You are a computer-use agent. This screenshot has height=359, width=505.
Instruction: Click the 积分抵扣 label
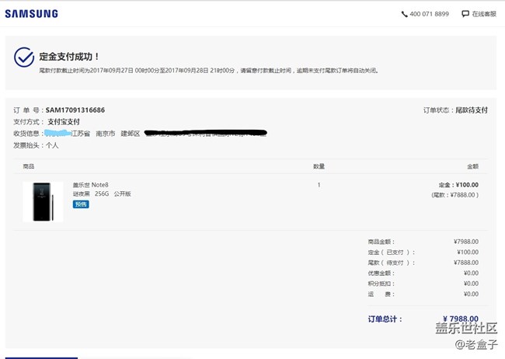381,284
